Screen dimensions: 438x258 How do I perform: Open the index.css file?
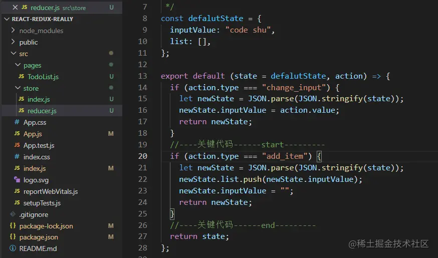point(37,157)
